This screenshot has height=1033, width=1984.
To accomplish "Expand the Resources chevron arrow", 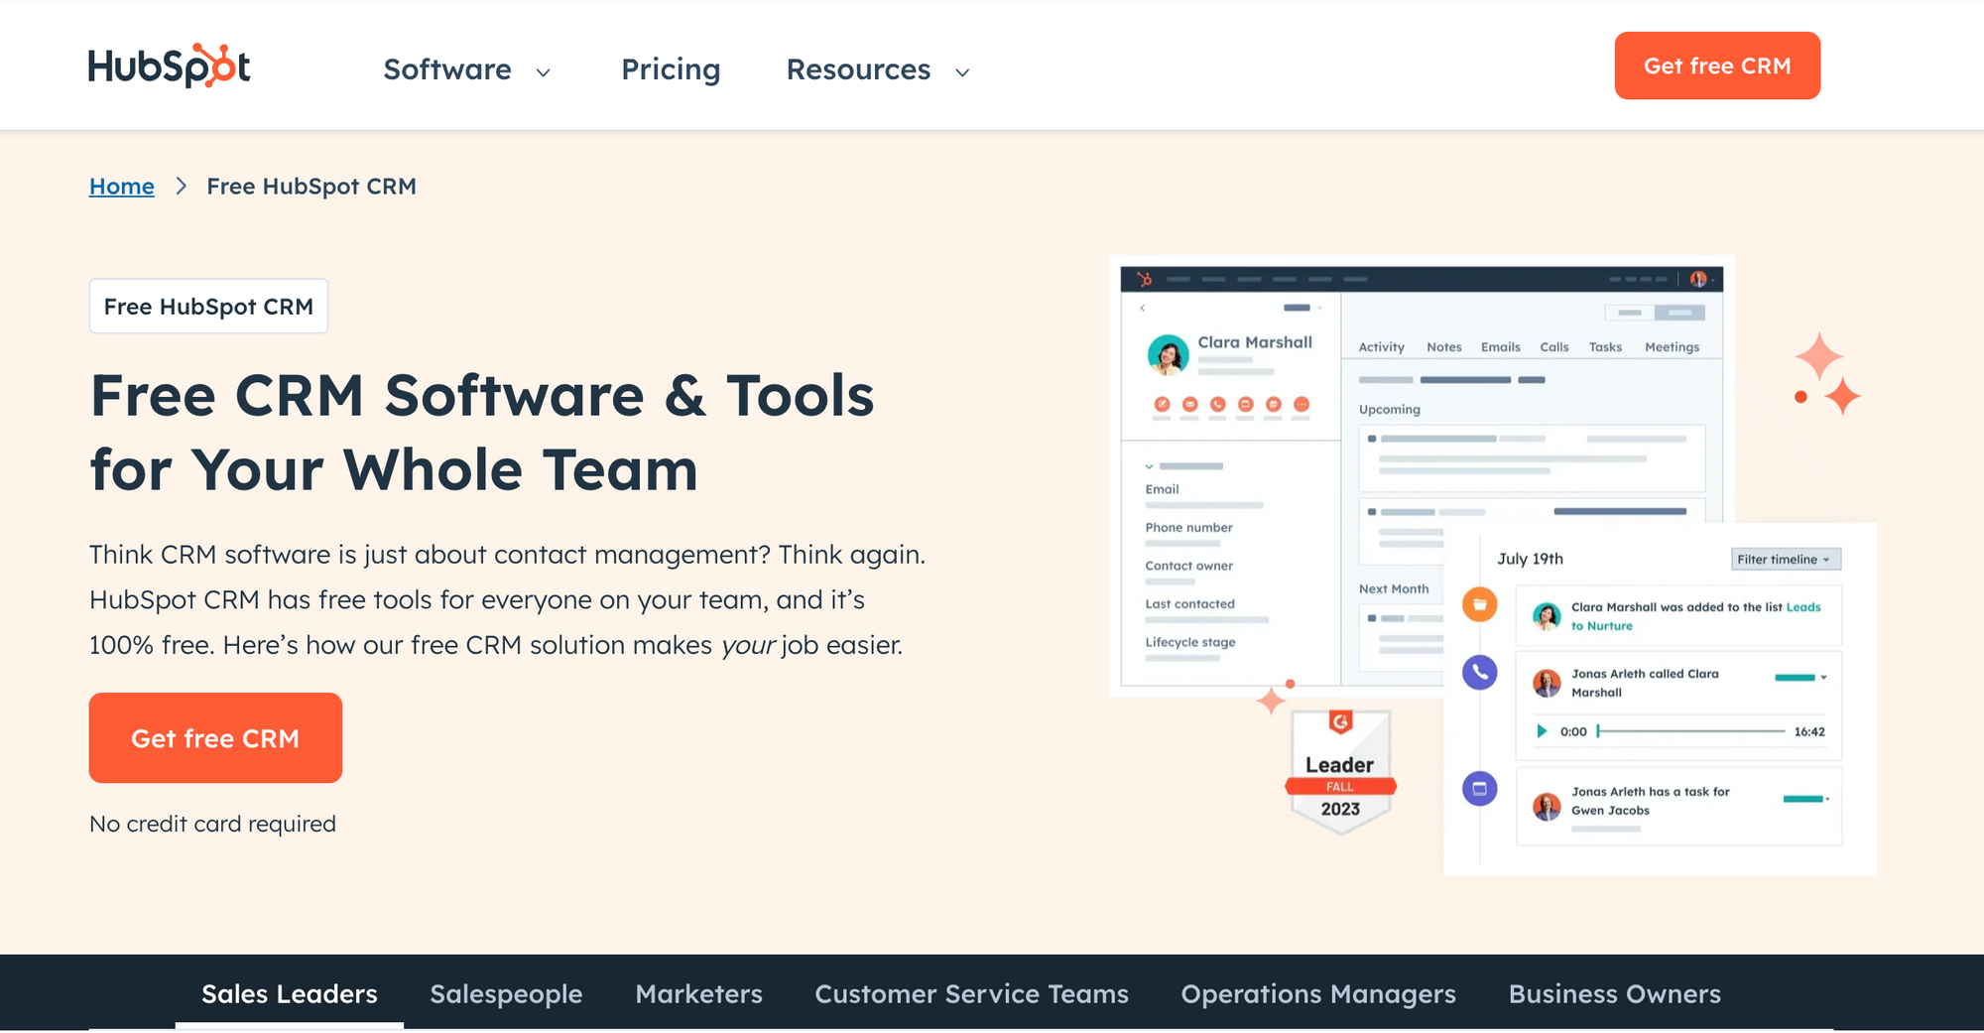I will [962, 71].
